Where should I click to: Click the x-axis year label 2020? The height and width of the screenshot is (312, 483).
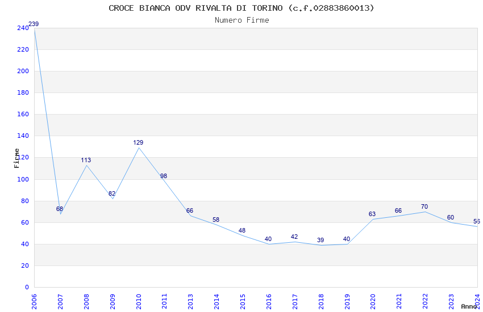(373, 301)
